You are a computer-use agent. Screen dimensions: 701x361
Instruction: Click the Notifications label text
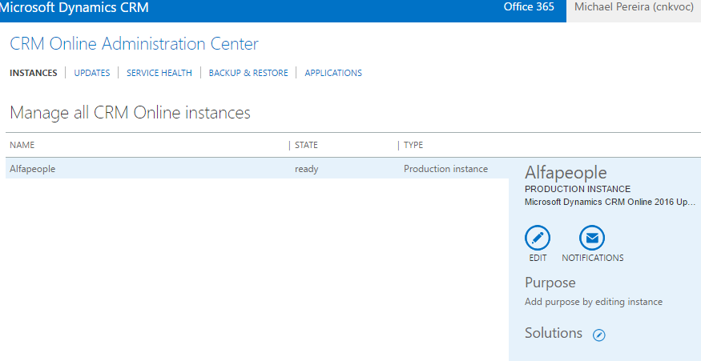pos(592,258)
